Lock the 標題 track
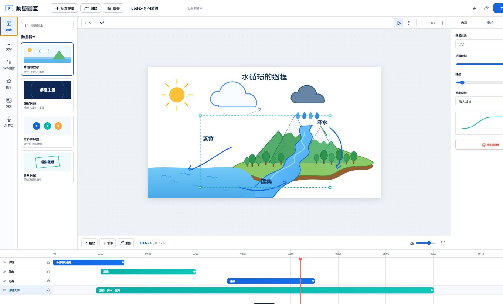Screen dimensions: 503x304 (48, 262)
